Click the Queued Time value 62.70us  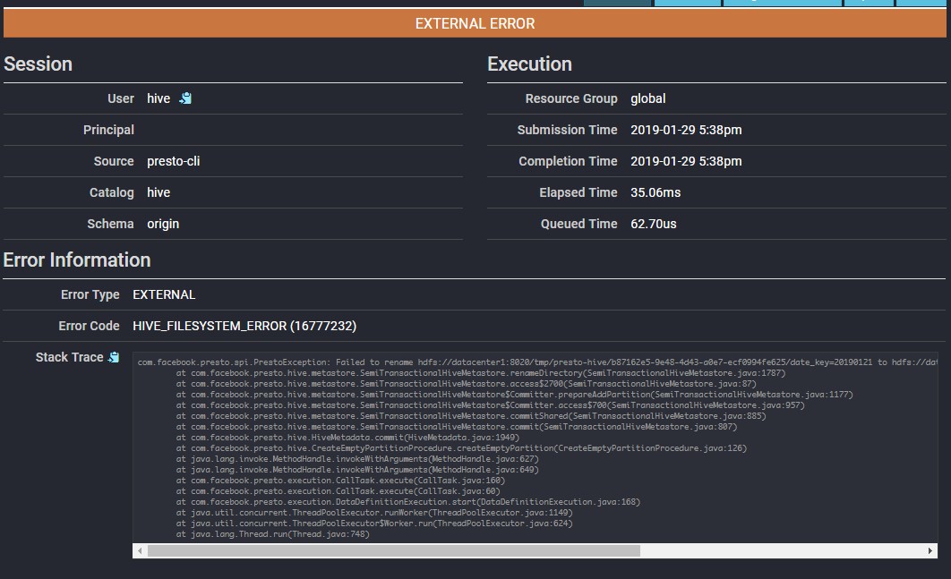(x=653, y=224)
